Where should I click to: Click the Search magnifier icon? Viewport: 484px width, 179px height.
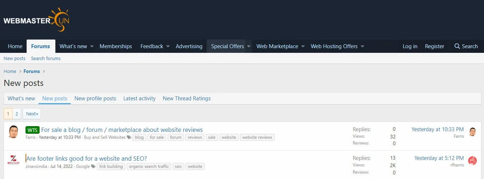[457, 46]
